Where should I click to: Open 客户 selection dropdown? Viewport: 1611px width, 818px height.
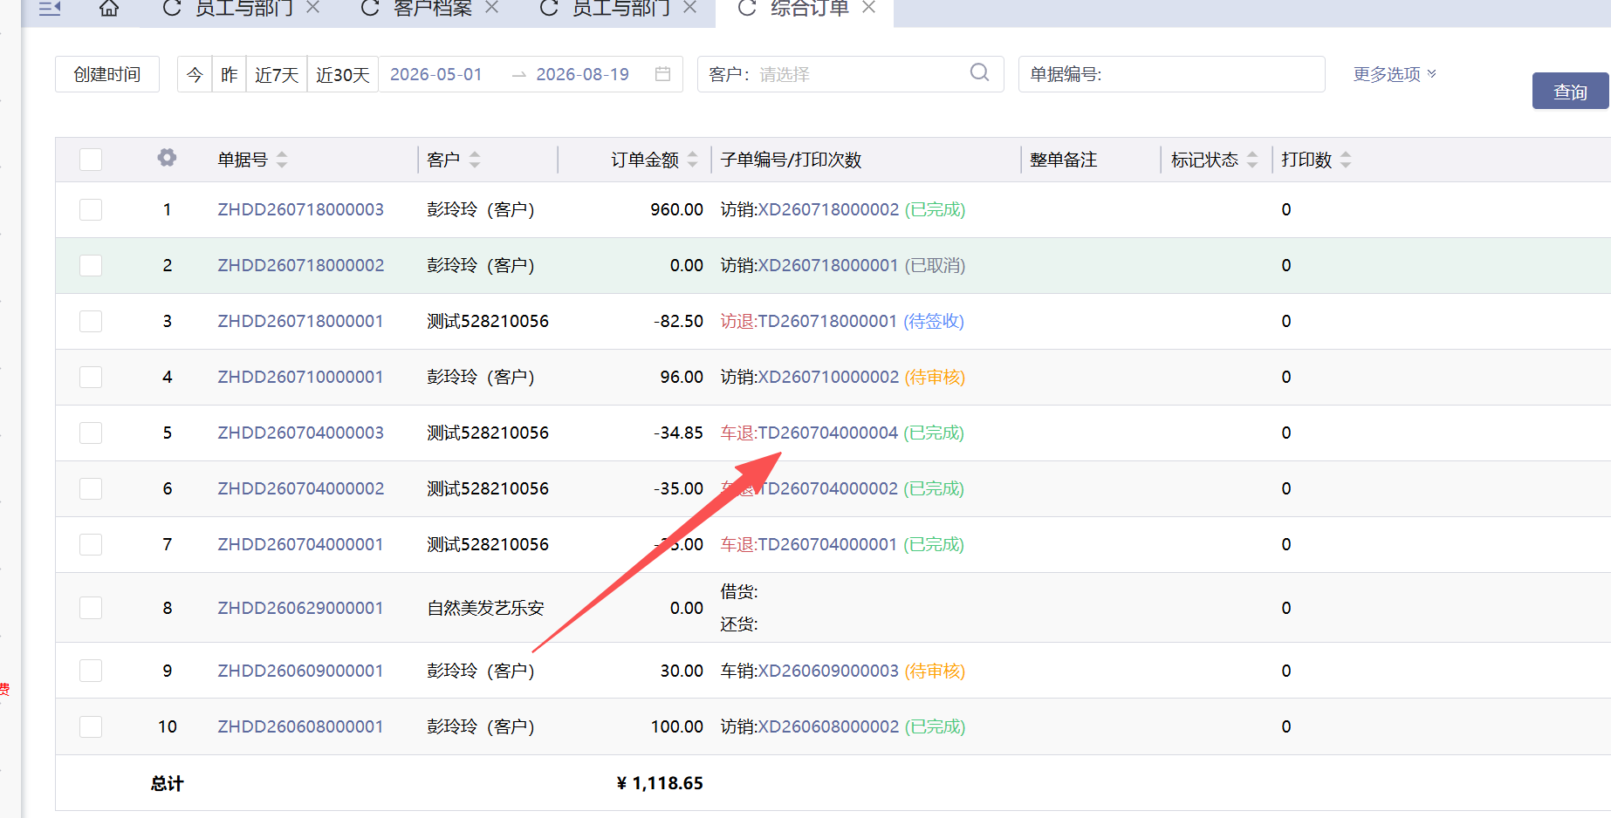[x=851, y=74]
